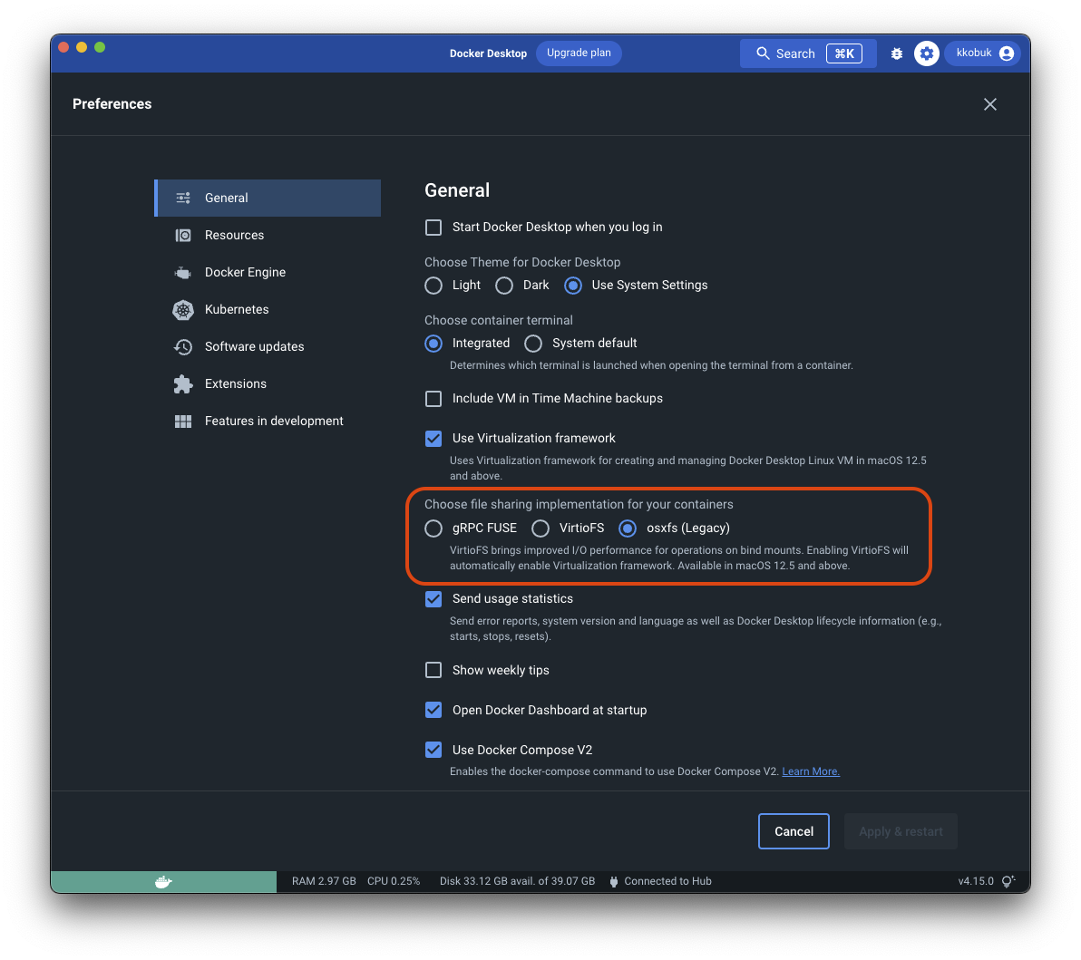
Task: Click the Docker Engine whale icon
Action: pyautogui.click(x=182, y=272)
